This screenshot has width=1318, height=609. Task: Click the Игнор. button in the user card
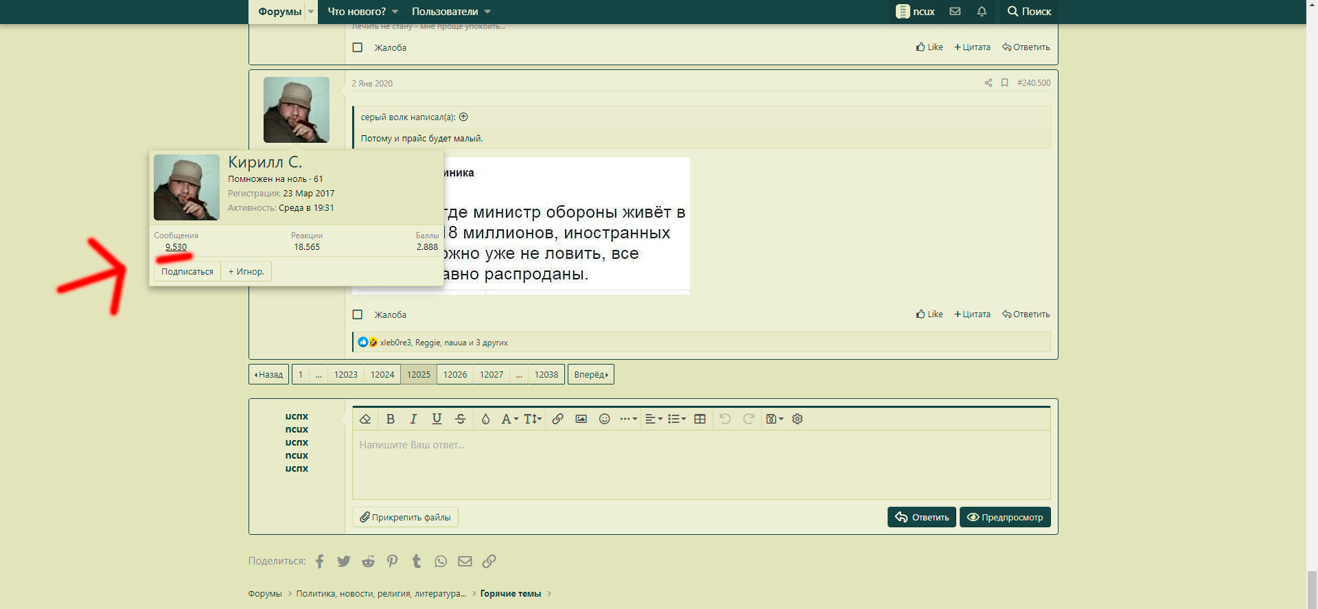[246, 272]
